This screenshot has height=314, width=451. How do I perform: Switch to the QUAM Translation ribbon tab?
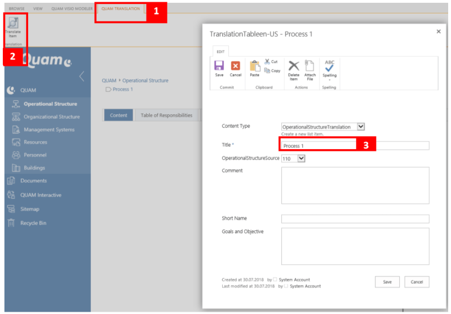tap(121, 9)
